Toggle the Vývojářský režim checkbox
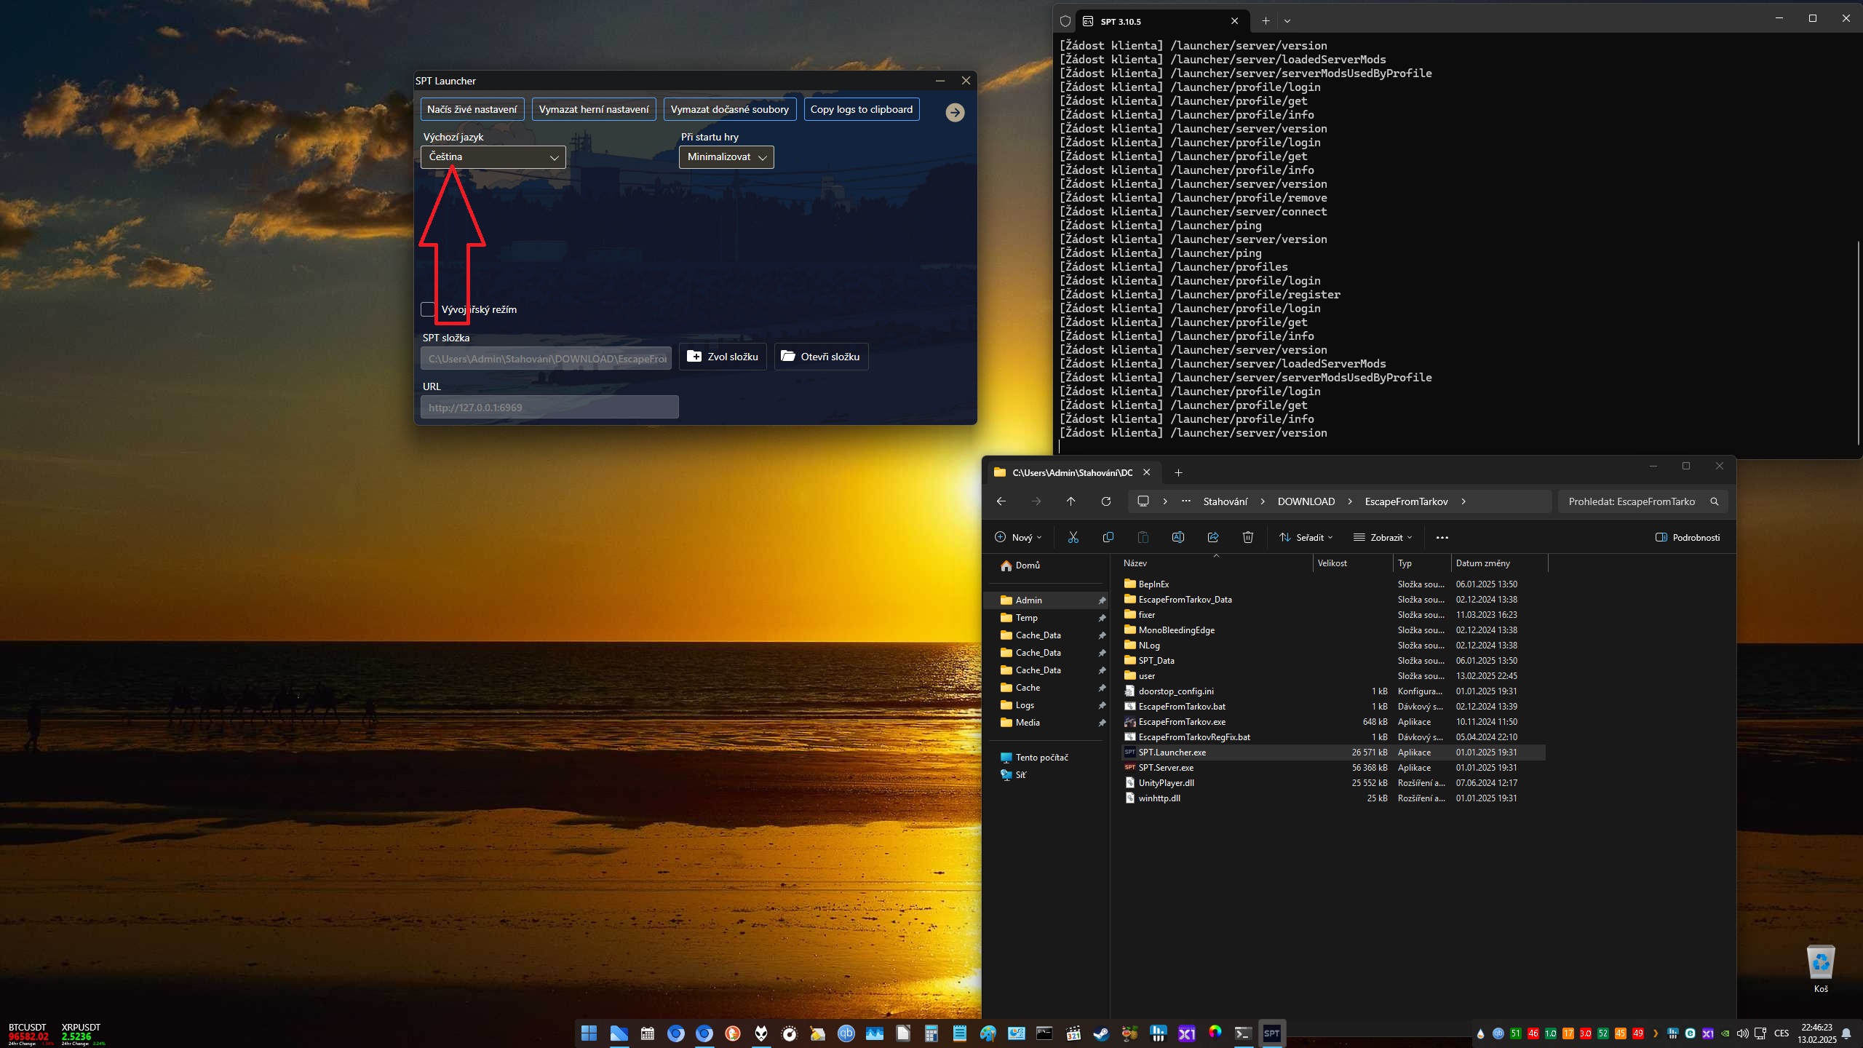Image resolution: width=1863 pixels, height=1048 pixels. [429, 309]
